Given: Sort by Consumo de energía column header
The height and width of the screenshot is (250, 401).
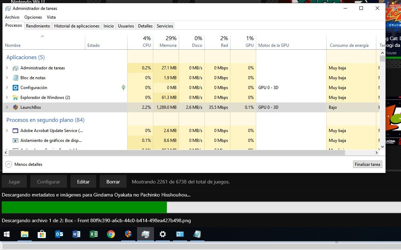Looking at the screenshot, I should (351, 42).
